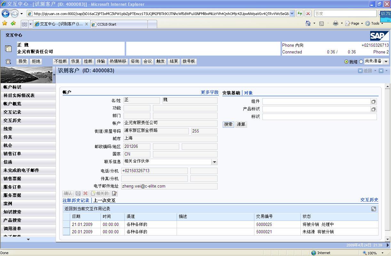Expand the sidebar scroll-down arrow
This screenshot has width=391, height=256.
(x=28, y=239)
